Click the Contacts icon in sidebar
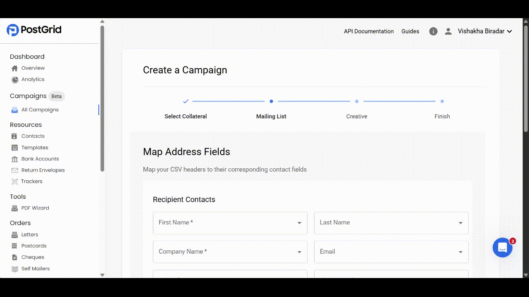 pos(14,136)
